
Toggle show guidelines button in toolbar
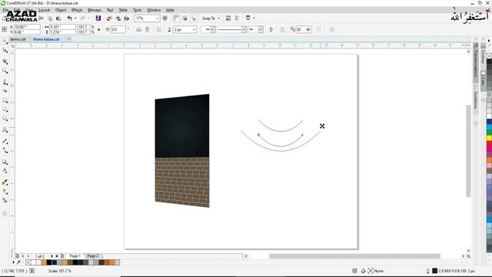click(x=194, y=18)
